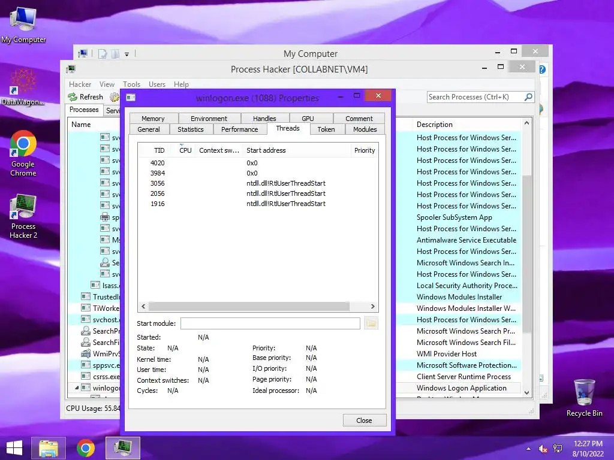Screen dimensions: 614x460
Task: Open the DataWagon desktop shortcut
Action: point(23,87)
